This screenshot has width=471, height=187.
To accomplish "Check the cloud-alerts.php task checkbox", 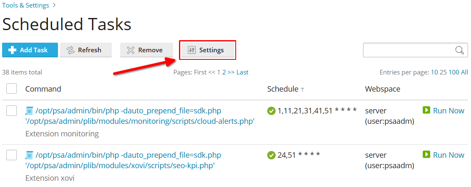I will [x=11, y=111].
